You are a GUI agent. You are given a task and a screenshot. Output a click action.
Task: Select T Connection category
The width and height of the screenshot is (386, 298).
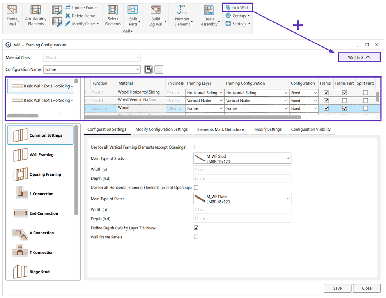41,252
